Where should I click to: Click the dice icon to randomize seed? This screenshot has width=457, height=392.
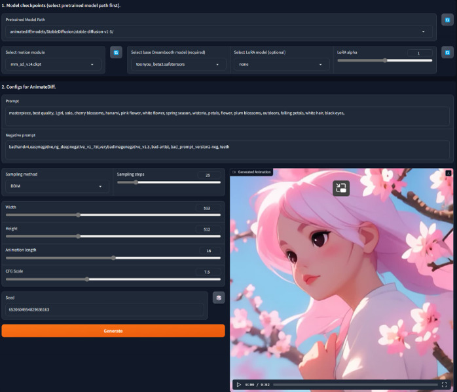pyautogui.click(x=219, y=298)
